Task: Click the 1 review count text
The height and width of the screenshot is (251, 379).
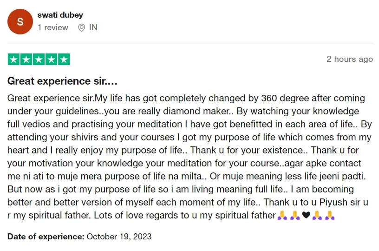Action: coord(53,27)
